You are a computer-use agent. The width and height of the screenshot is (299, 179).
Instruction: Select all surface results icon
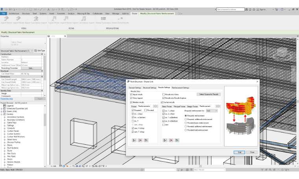[x=165, y=140]
